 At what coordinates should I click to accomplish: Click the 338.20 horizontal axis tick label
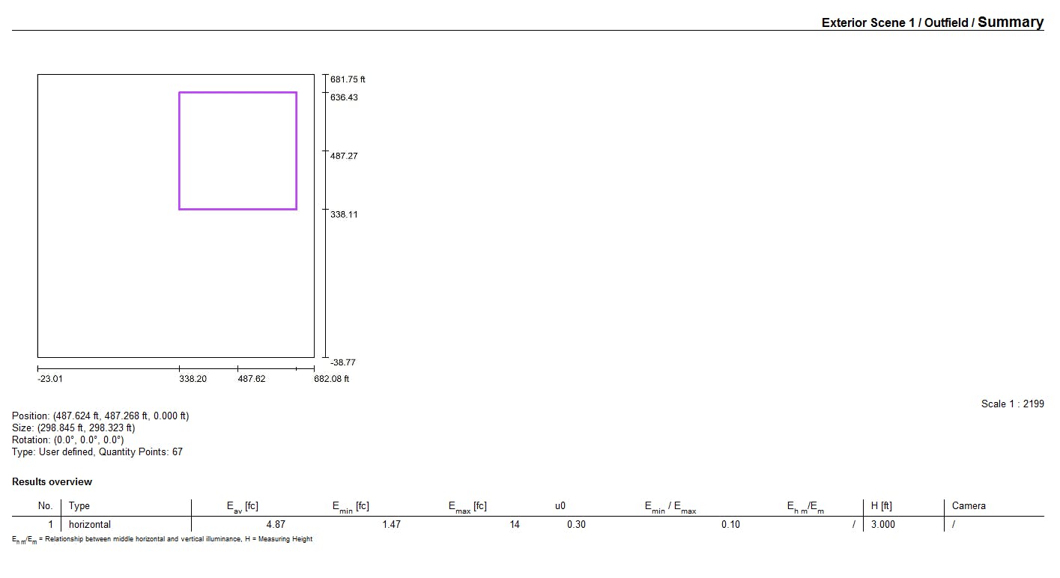tap(193, 379)
